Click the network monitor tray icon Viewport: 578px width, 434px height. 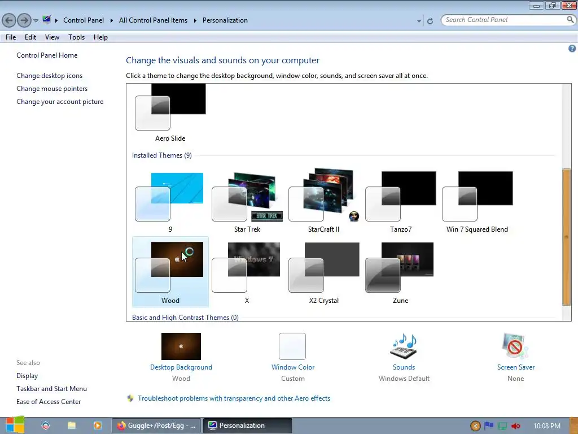pos(502,426)
